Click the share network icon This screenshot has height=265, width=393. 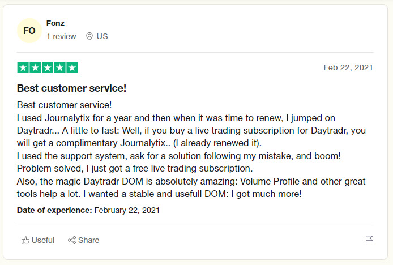coord(72,240)
